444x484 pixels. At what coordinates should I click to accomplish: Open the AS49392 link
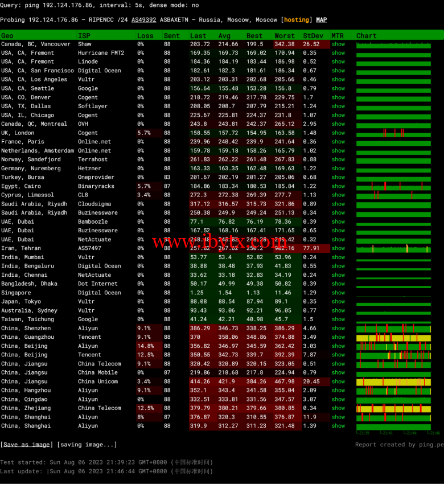pos(143,20)
